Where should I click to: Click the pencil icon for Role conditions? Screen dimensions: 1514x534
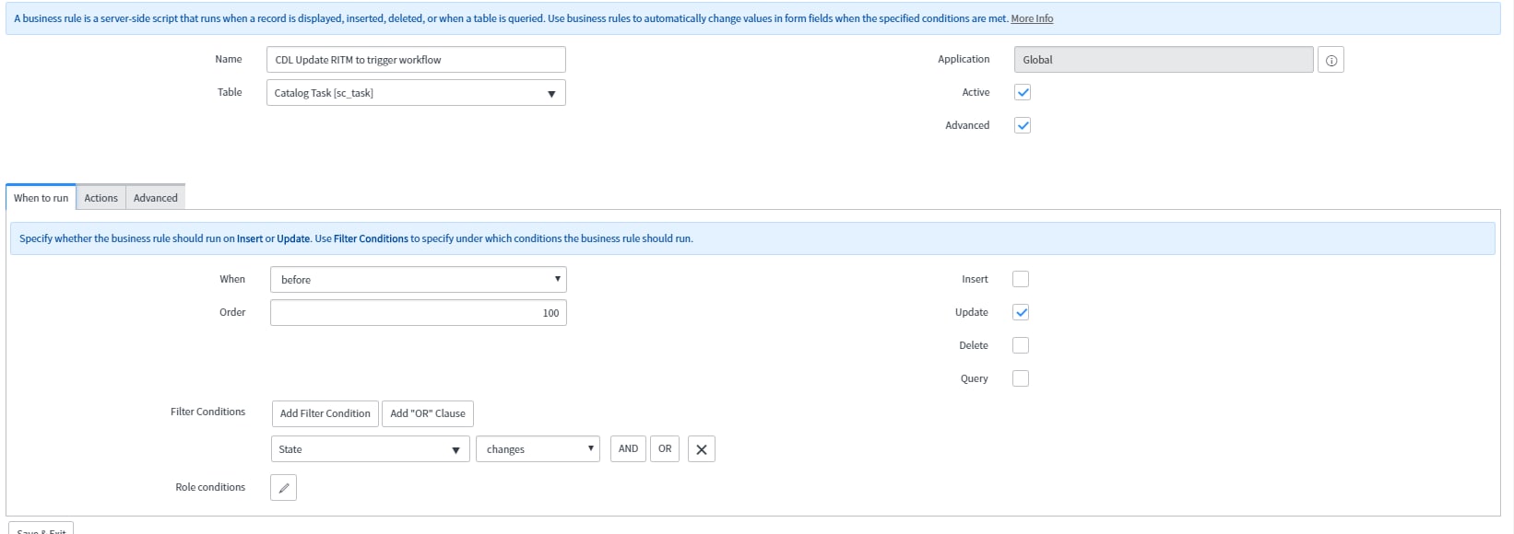(x=283, y=488)
